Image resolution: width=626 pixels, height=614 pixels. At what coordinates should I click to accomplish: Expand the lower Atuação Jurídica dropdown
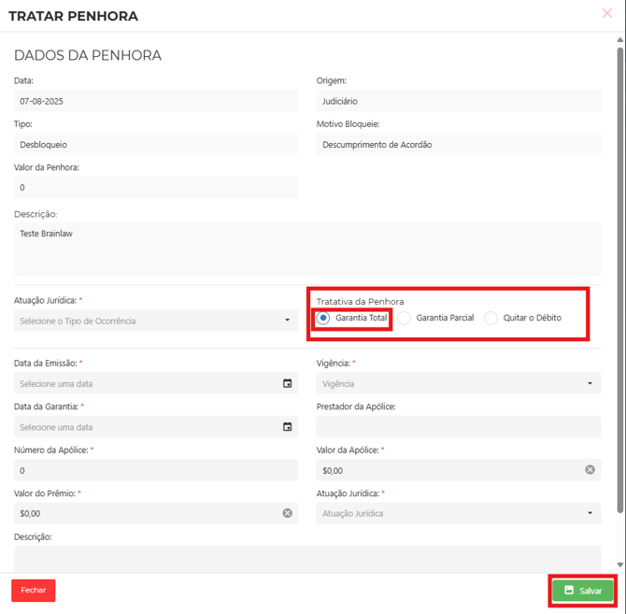(458, 513)
